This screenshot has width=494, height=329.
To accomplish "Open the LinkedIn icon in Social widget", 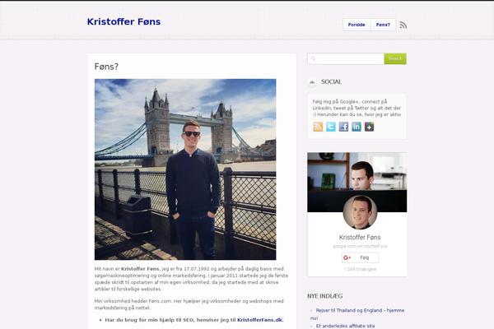I will (357, 127).
